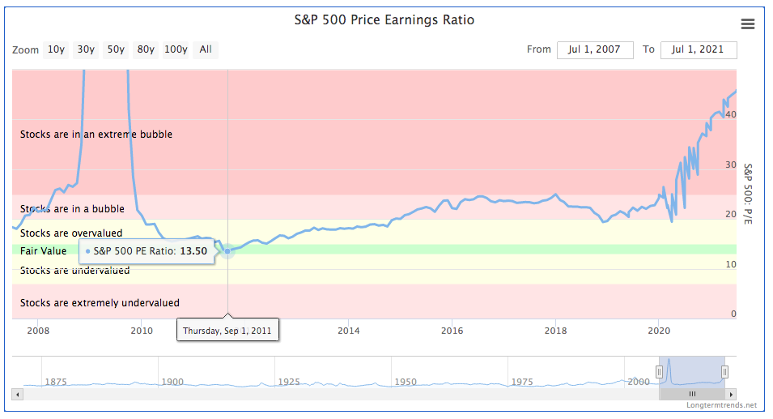Grab the right navigator range handle
The width and height of the screenshot is (773, 419).
[x=724, y=372]
